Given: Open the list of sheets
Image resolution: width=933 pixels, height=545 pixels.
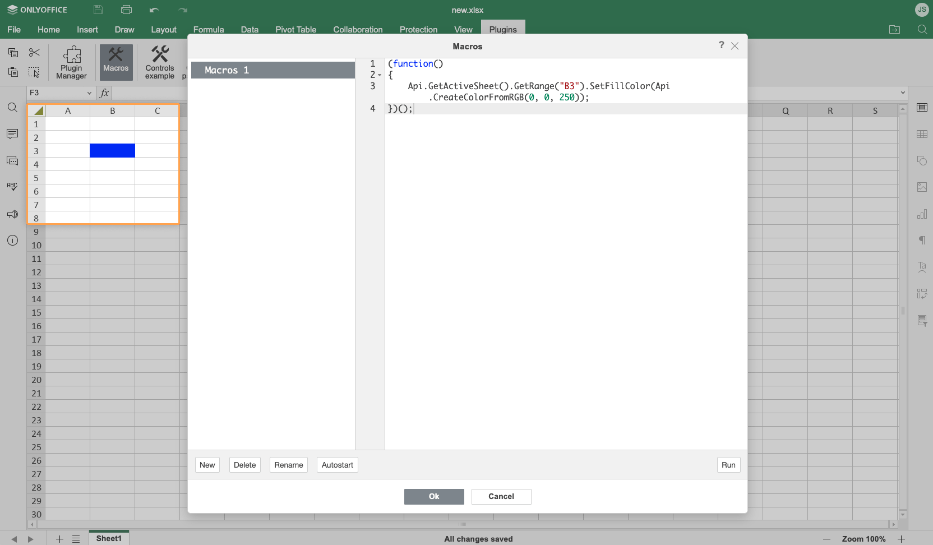Looking at the screenshot, I should tap(76, 539).
